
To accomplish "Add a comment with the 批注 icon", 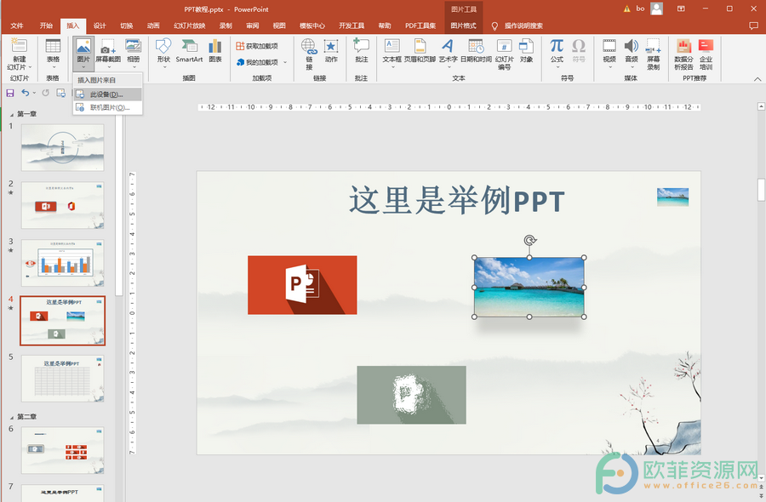I will 361,46.
